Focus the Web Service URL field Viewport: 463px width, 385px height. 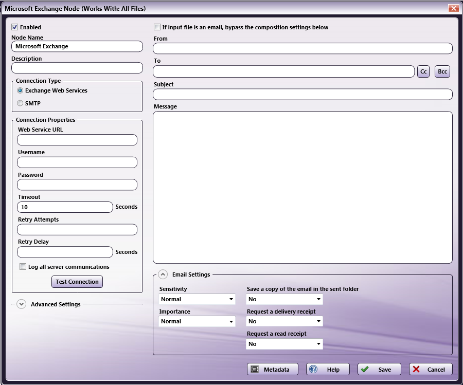click(77, 140)
